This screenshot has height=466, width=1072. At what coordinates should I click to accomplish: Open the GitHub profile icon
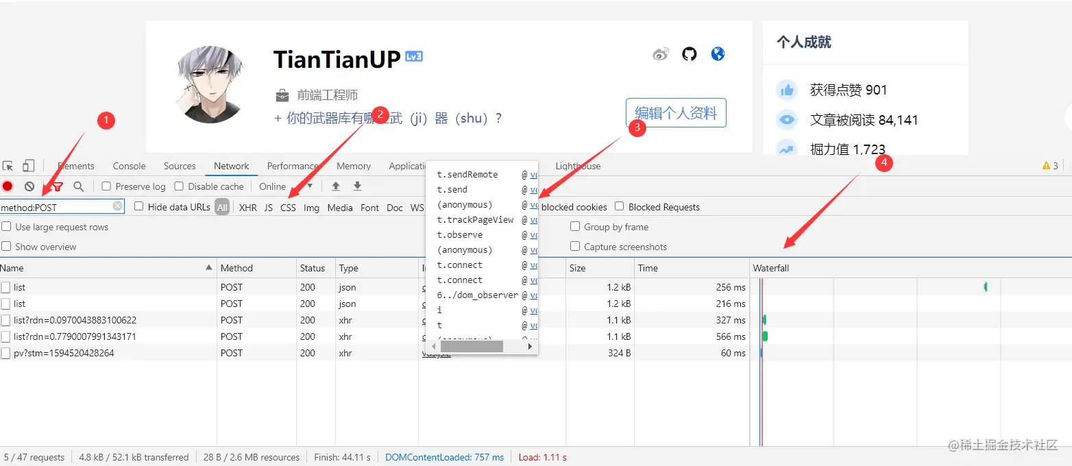coord(690,54)
